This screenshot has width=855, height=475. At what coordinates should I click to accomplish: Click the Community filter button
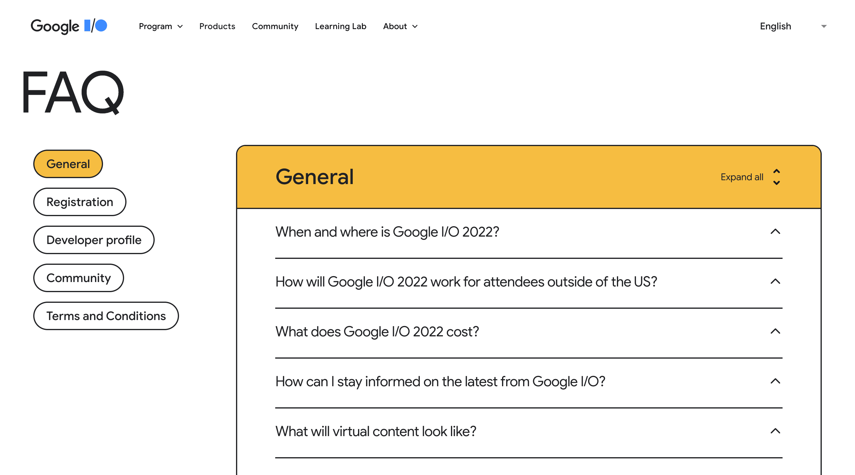point(79,278)
